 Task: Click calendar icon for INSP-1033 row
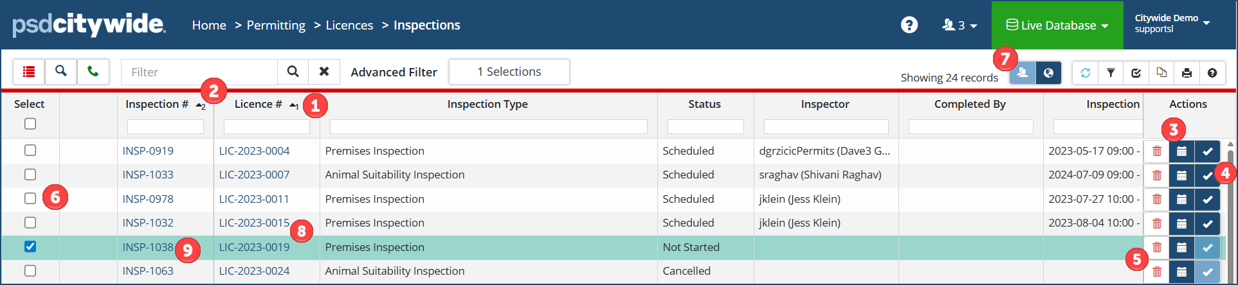pyautogui.click(x=1181, y=175)
